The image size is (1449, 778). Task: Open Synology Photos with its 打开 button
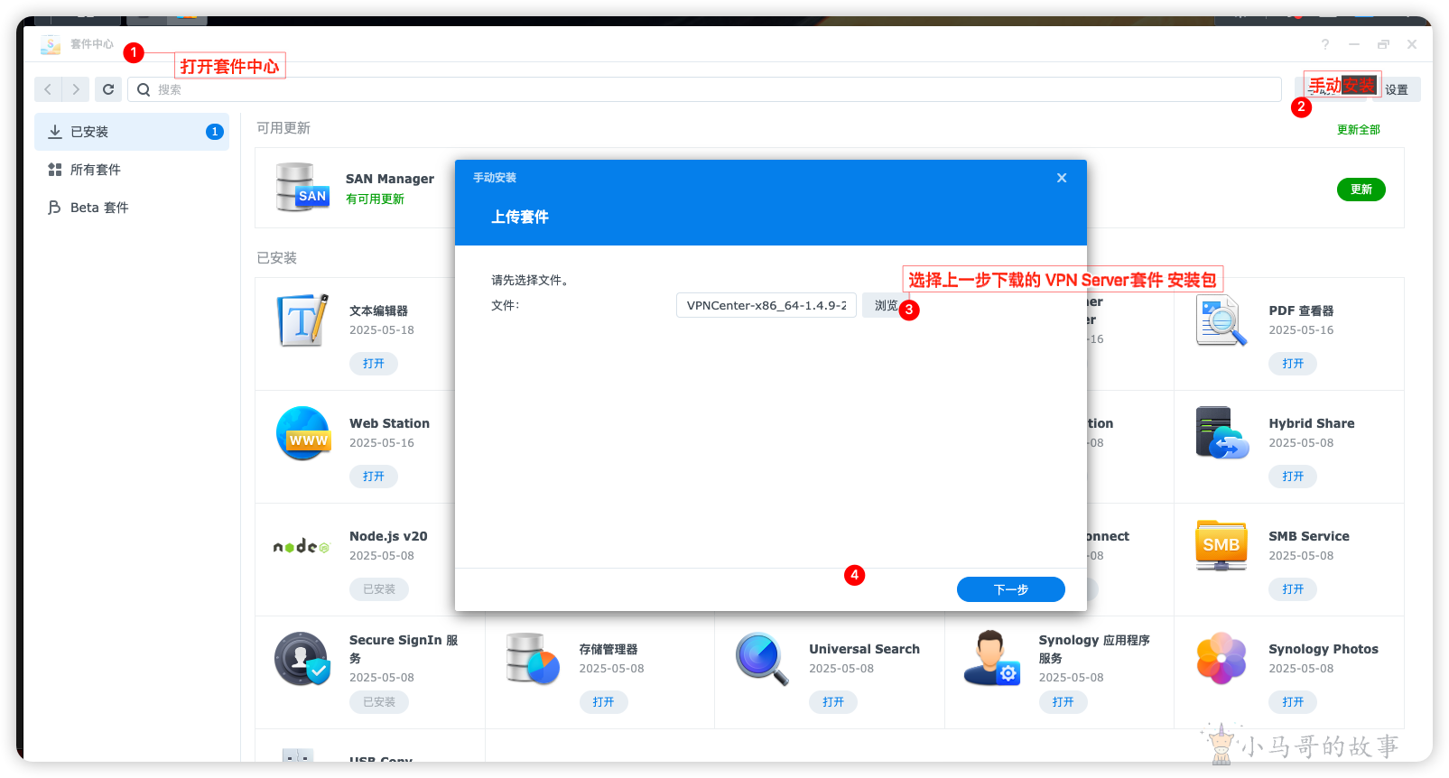coord(1293,702)
